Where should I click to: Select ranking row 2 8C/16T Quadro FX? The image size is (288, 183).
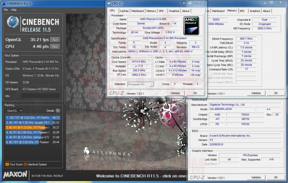tap(33, 123)
